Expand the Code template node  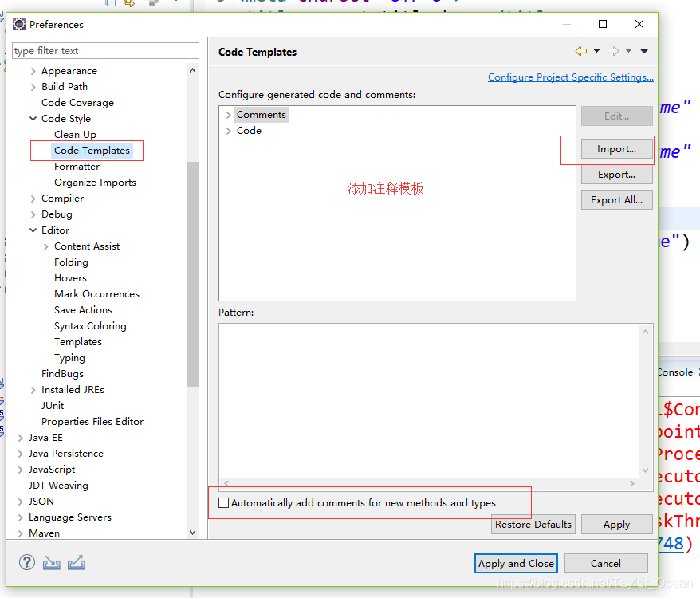[228, 130]
